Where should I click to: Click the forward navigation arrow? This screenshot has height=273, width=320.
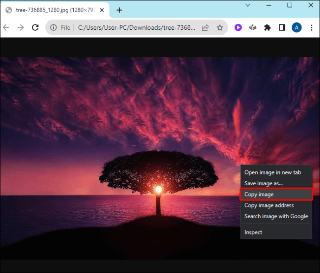tap(20, 27)
